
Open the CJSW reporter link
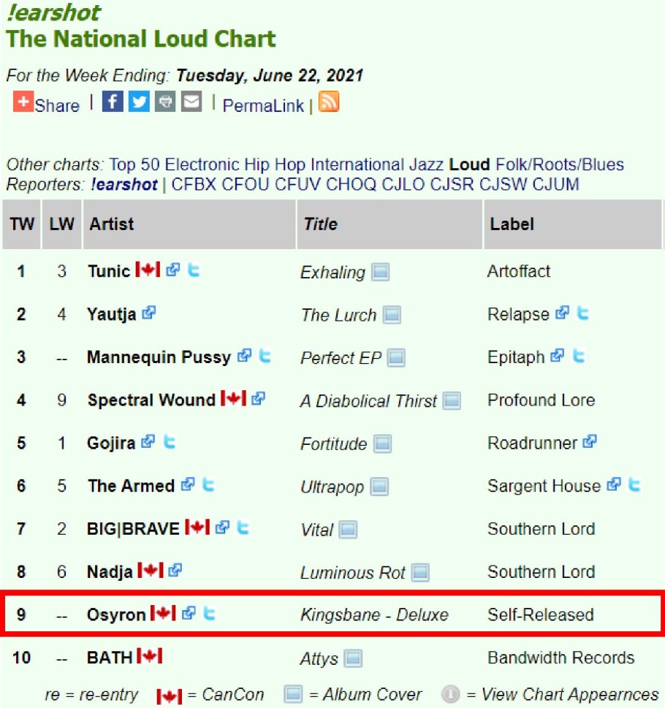[503, 184]
